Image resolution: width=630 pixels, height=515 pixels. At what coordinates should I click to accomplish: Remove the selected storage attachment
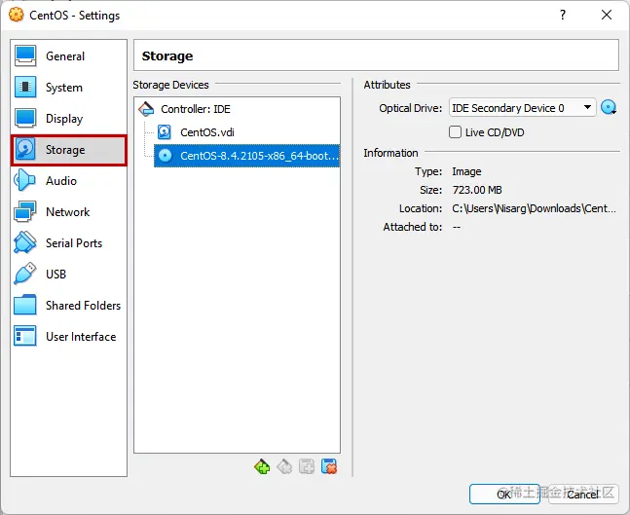point(329,466)
